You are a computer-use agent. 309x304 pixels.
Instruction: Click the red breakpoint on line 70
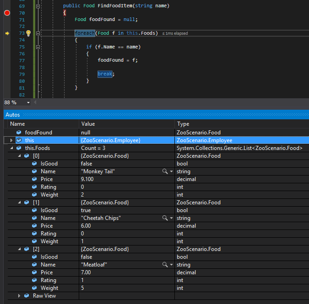click(x=7, y=13)
